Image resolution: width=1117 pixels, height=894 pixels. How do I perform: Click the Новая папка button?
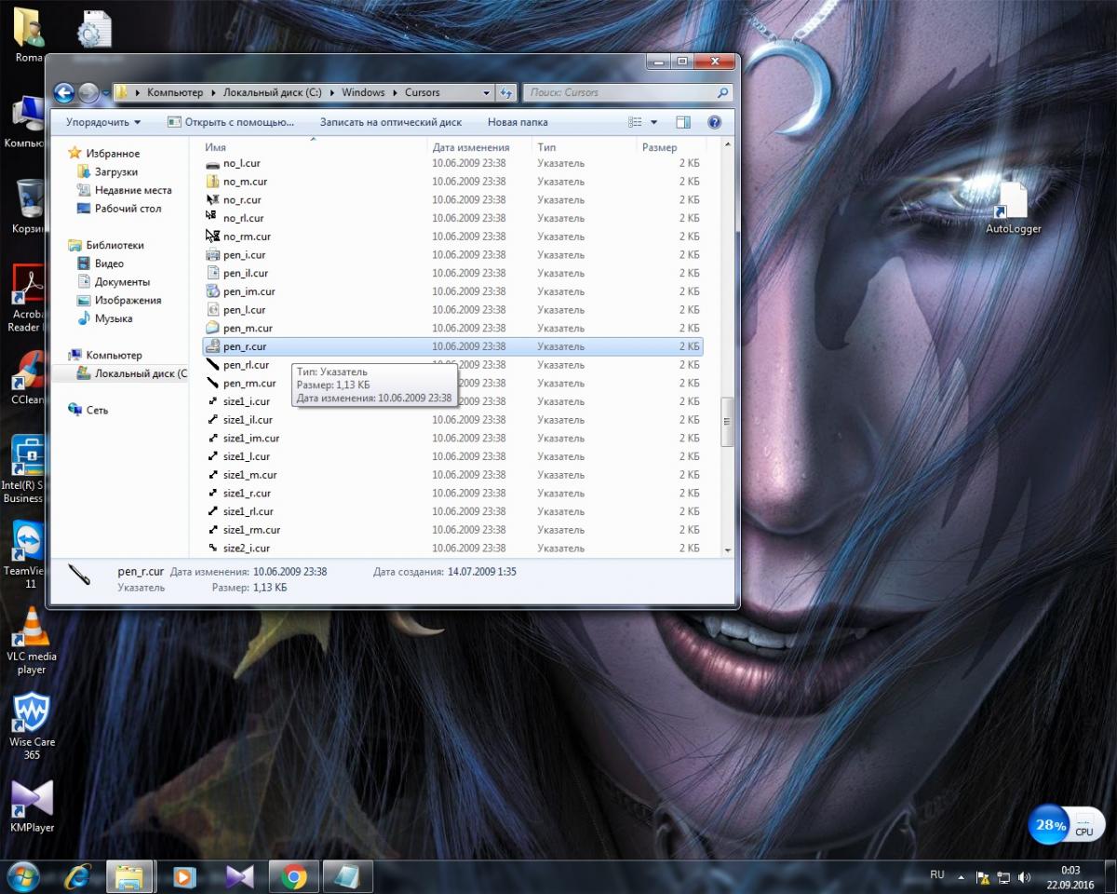(518, 122)
